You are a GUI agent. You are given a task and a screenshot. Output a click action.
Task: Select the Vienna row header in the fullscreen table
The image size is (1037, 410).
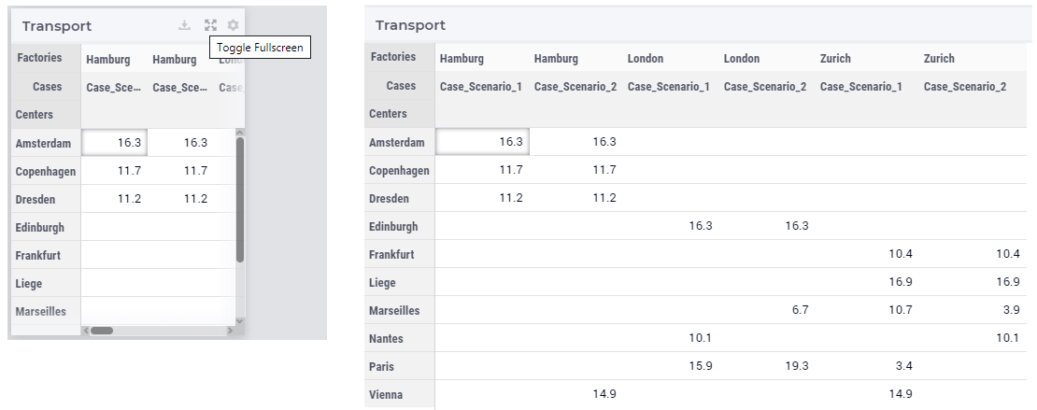point(386,394)
